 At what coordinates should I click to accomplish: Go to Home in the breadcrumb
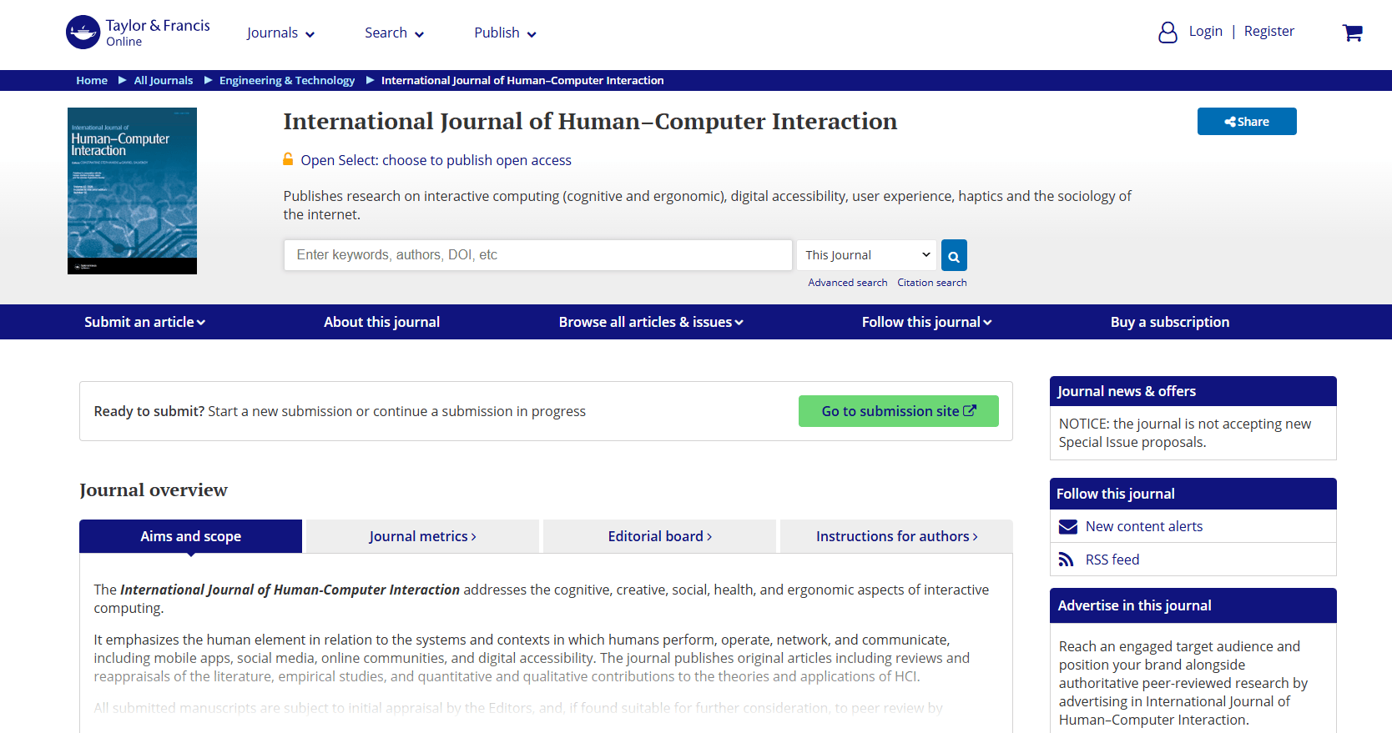tap(92, 80)
